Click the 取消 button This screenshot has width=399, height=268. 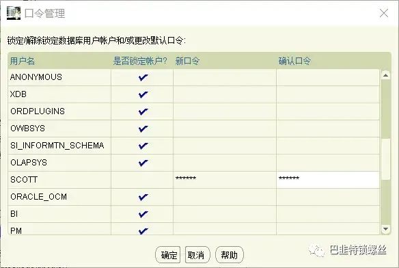click(x=197, y=255)
